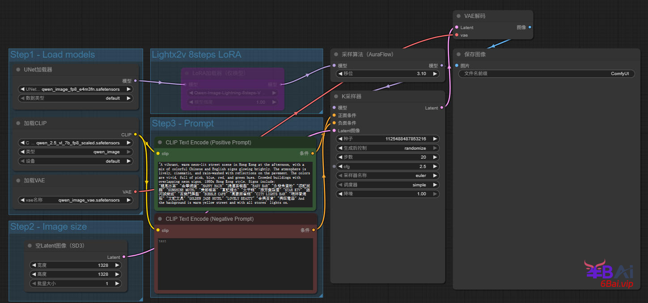Click the 文件名前缀 ComfyUI text field
Image resolution: width=648 pixels, height=303 pixels.
546,74
